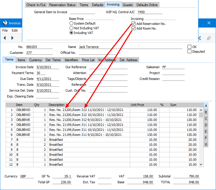Click row 4 description Res. No. 21199
The height and width of the screenshot is (190, 216).
click(89, 125)
